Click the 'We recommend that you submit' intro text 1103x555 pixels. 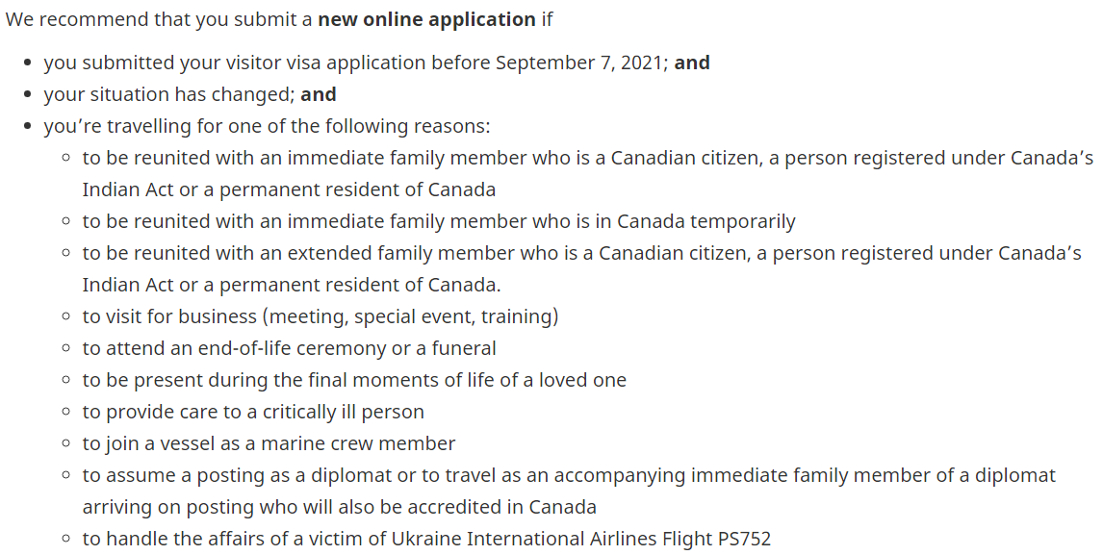pos(159,19)
